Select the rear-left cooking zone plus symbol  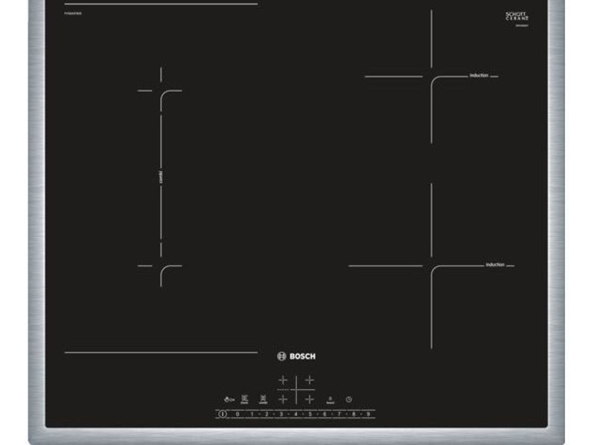tap(283, 380)
